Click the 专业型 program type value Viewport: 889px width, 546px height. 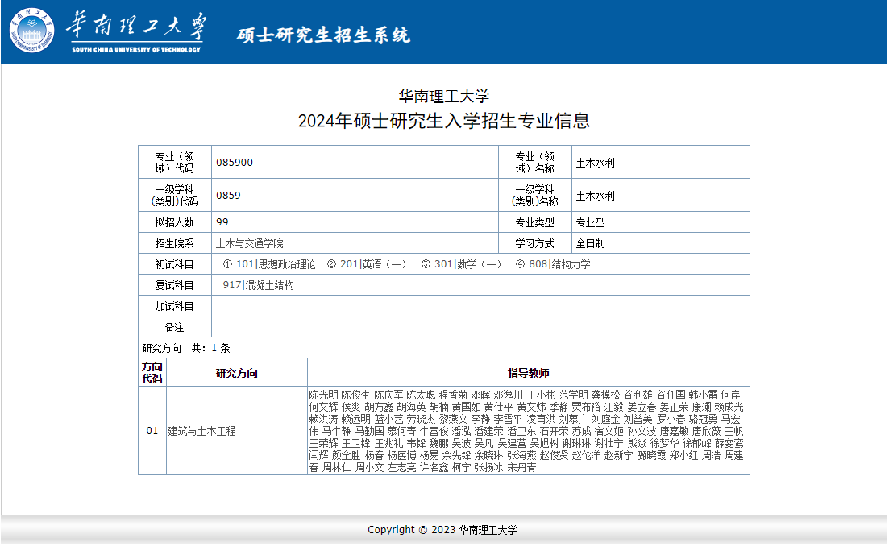click(x=590, y=222)
